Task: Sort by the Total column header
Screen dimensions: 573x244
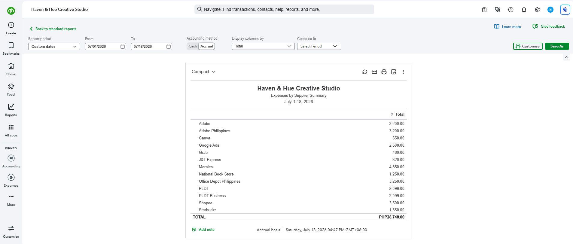Action: (397, 114)
